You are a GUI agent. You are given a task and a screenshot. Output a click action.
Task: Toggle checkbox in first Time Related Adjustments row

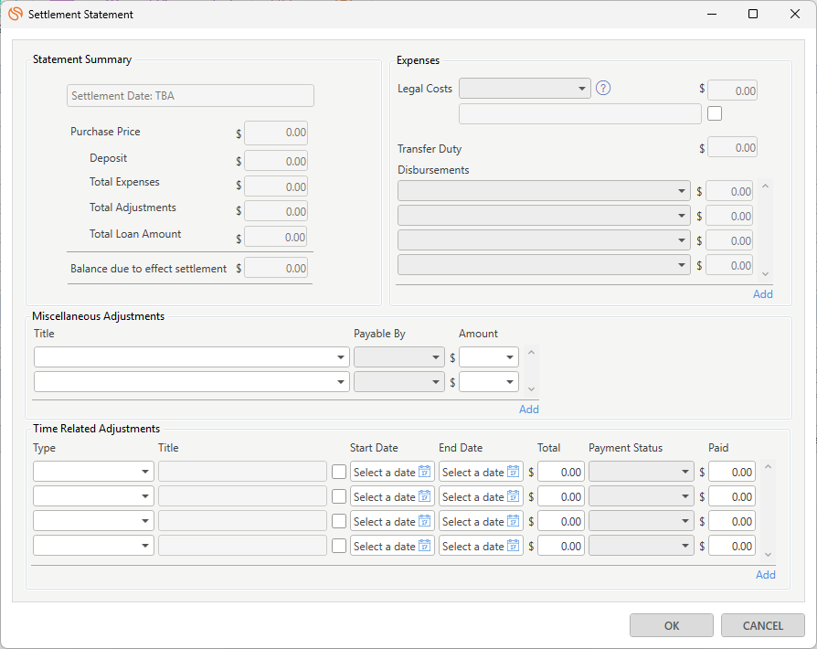pos(339,472)
